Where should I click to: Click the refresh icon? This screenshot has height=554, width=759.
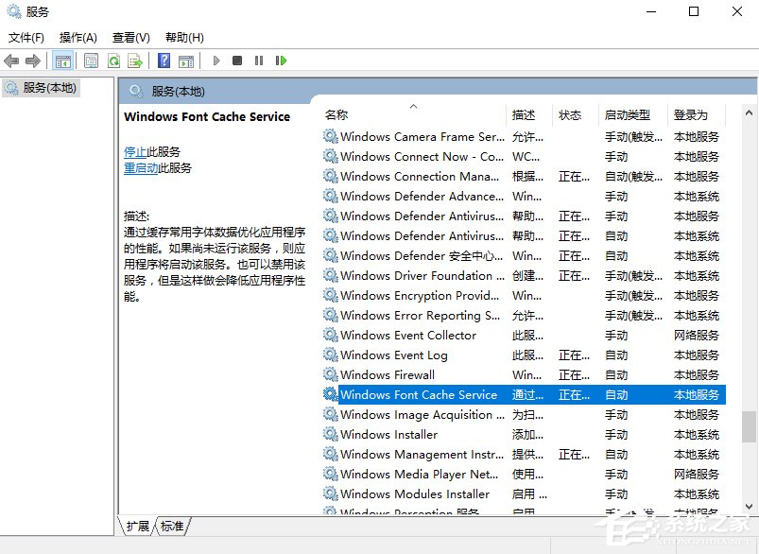[113, 60]
